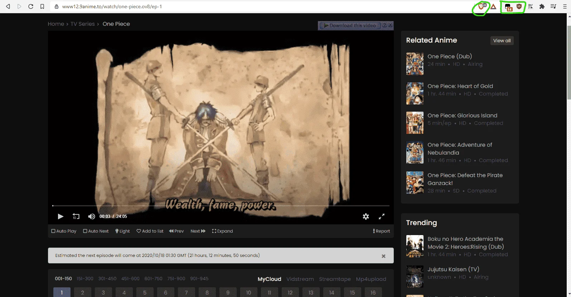Enable the Auto Play checkbox
The image size is (571, 297).
coord(64,231)
